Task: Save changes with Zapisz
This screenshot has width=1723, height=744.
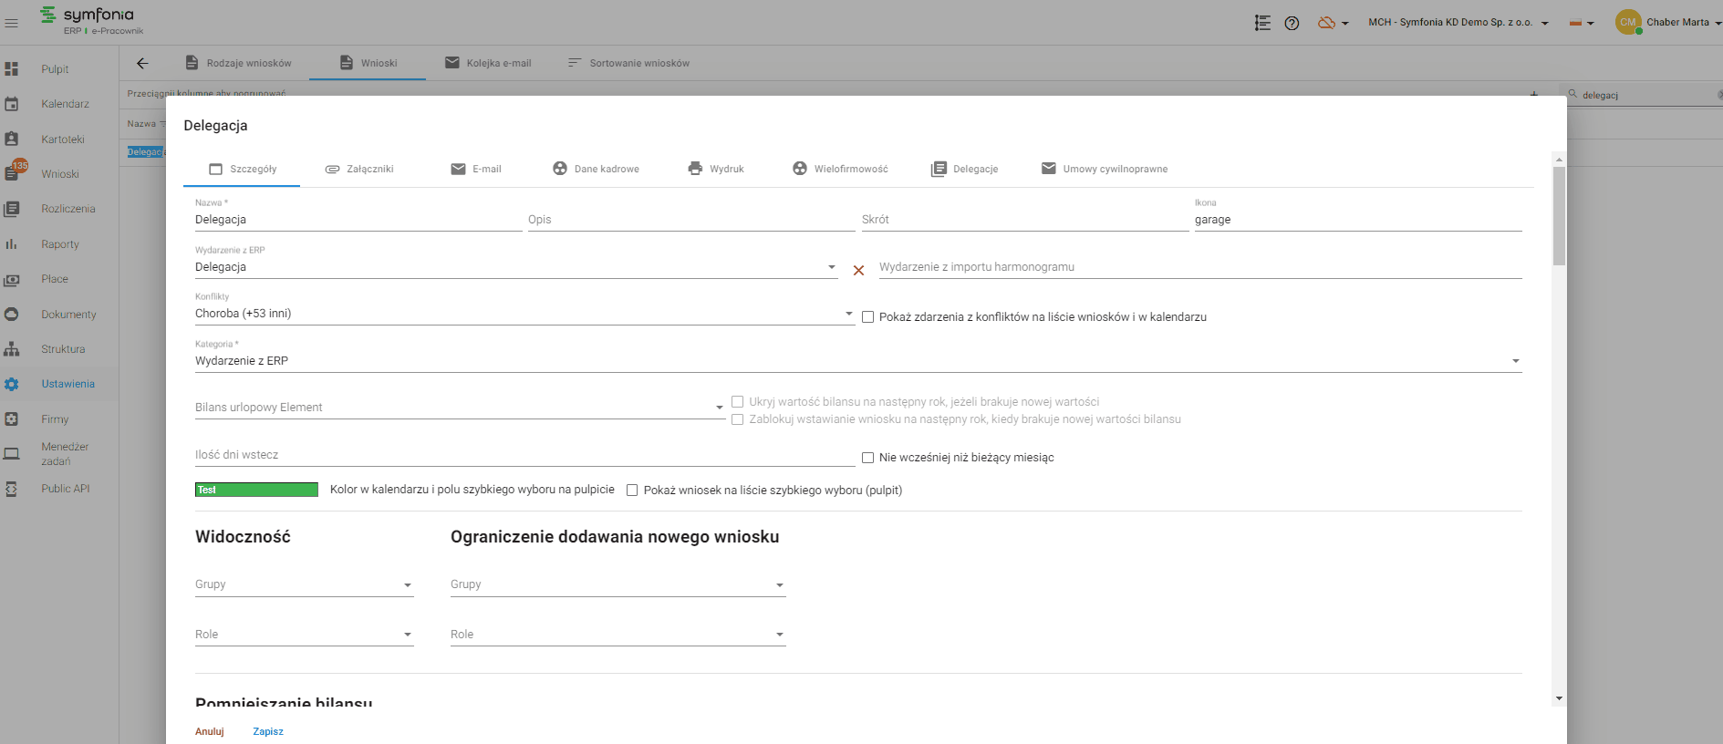Action: click(x=268, y=731)
